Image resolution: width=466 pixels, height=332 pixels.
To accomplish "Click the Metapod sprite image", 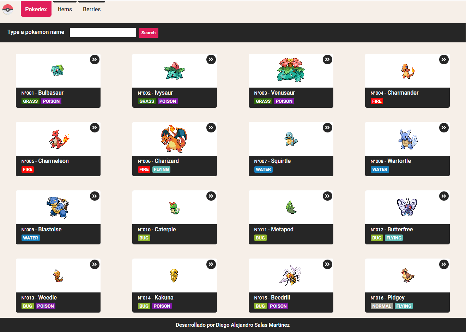I will [291, 207].
